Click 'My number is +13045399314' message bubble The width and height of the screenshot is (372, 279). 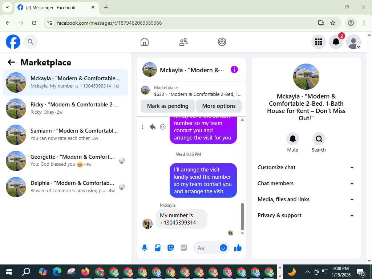(181, 219)
